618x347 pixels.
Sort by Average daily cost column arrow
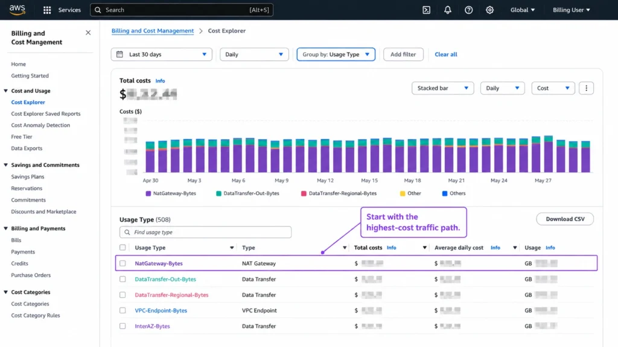tap(515, 248)
